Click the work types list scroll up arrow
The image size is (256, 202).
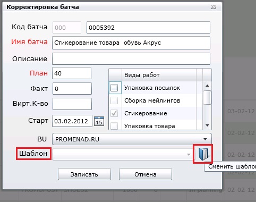207,86
